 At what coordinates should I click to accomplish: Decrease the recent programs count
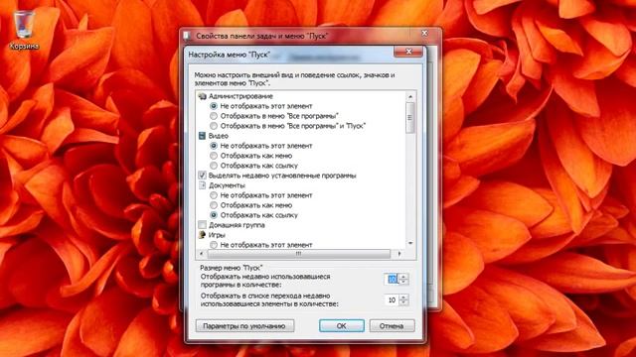pyautogui.click(x=403, y=282)
